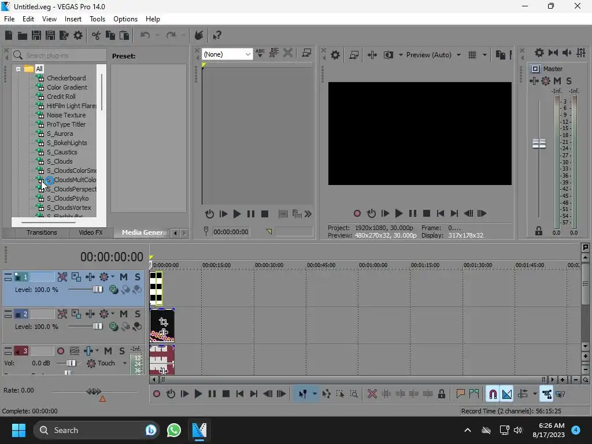Click the Dim Output speaker icon
Image resolution: width=592 pixels, height=444 pixels.
[567, 53]
